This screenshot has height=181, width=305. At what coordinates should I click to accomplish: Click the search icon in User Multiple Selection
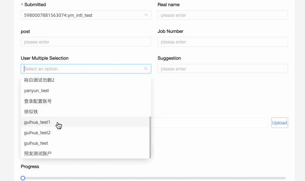tap(146, 69)
